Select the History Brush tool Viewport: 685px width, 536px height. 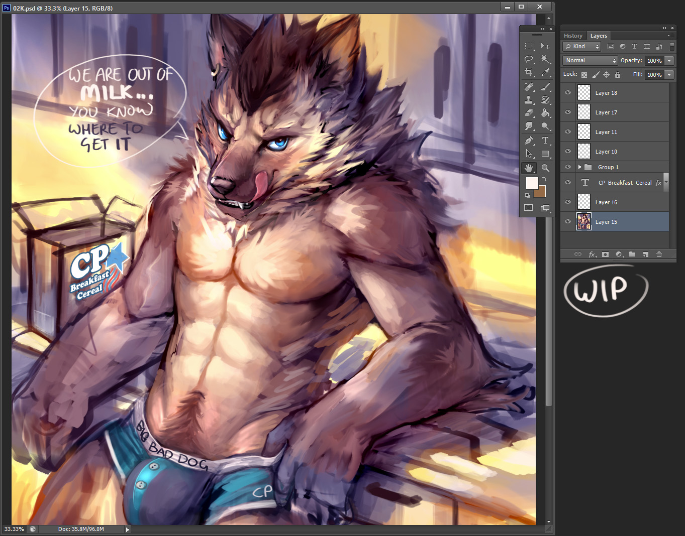click(x=545, y=100)
